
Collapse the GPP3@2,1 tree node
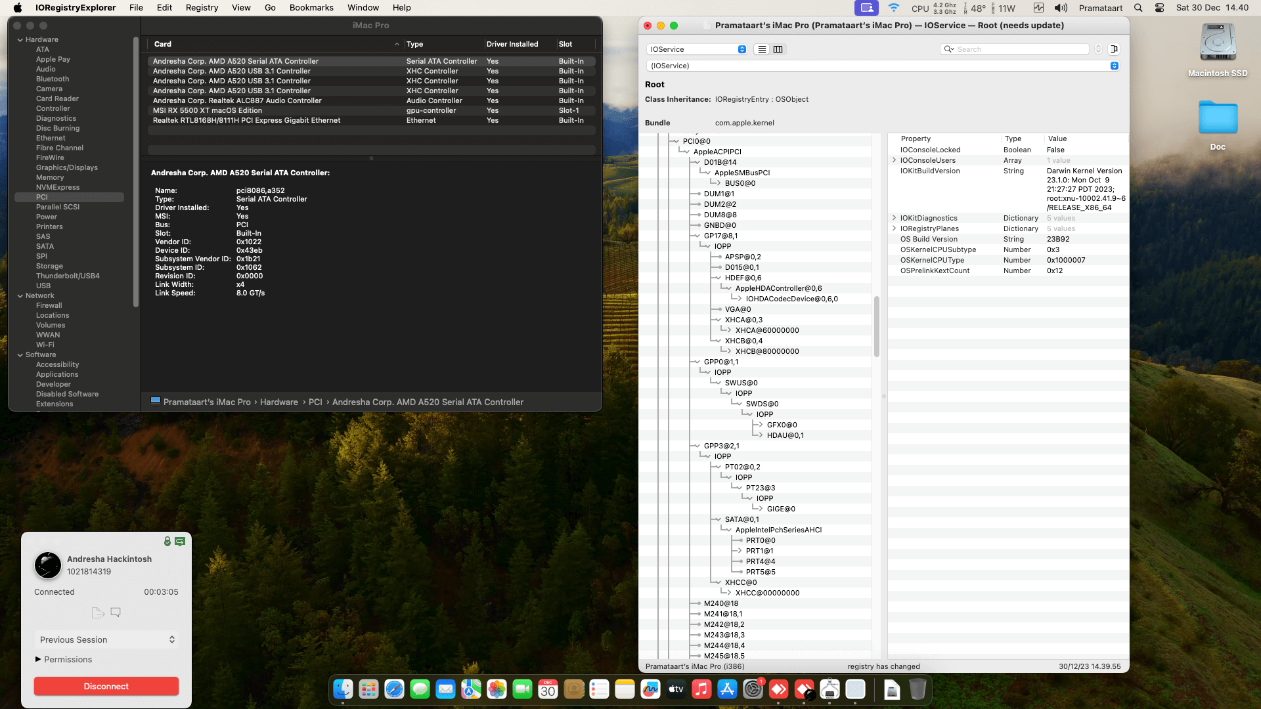[x=696, y=446]
